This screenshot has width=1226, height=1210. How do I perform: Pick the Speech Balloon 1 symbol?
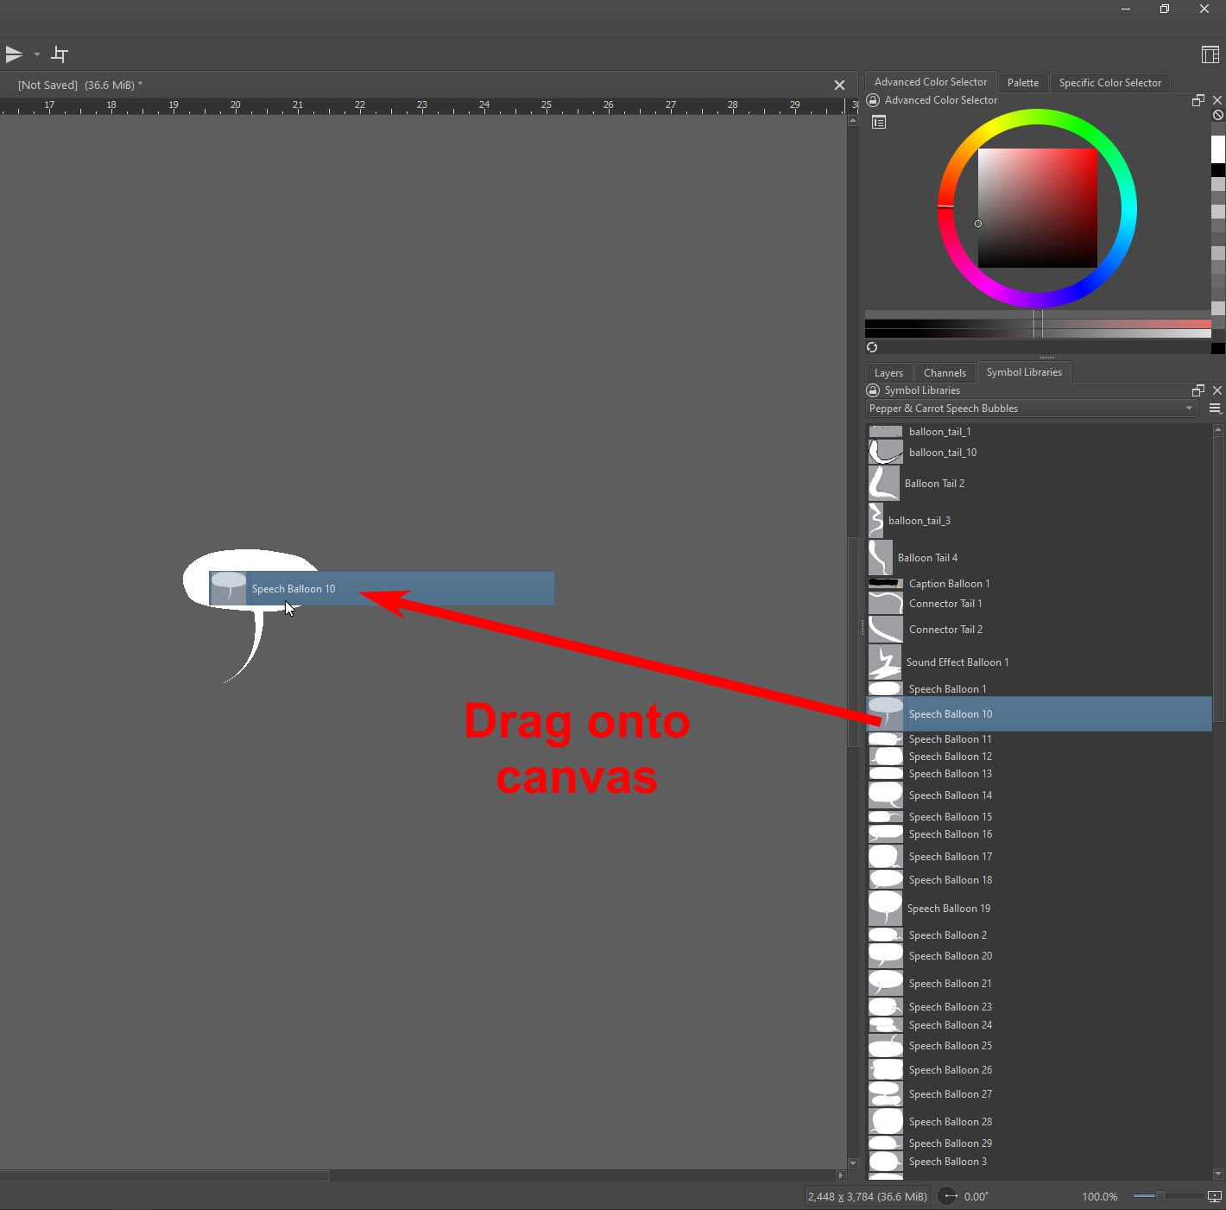click(1040, 689)
